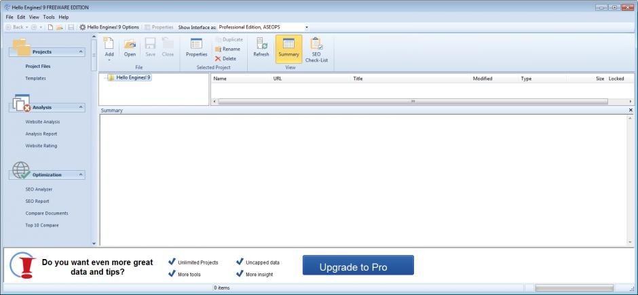Collapse the Projects sidebar section
638x295 pixels.
81,52
